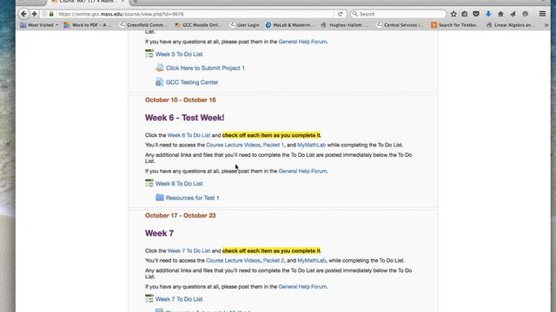The image size is (556, 312).
Task: Click the round toolbar icon next to the share icon
Action: tap(525, 14)
